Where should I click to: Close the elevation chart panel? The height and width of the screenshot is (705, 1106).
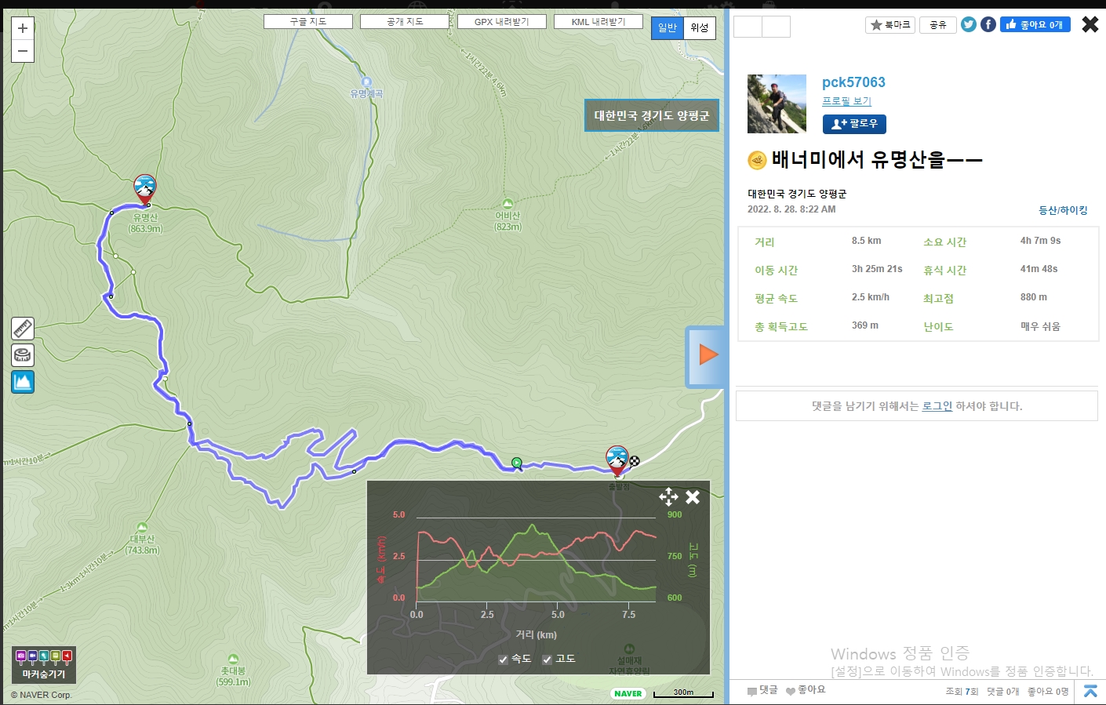pos(693,496)
